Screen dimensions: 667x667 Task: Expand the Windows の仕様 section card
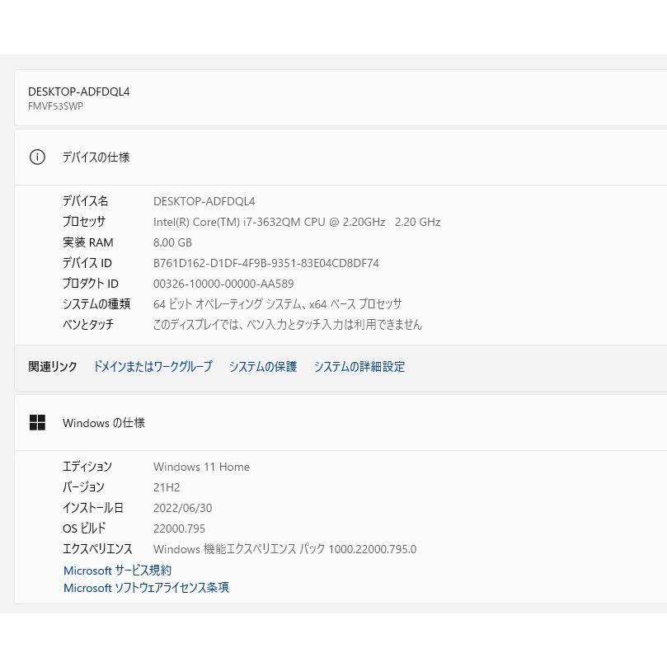click(x=104, y=422)
